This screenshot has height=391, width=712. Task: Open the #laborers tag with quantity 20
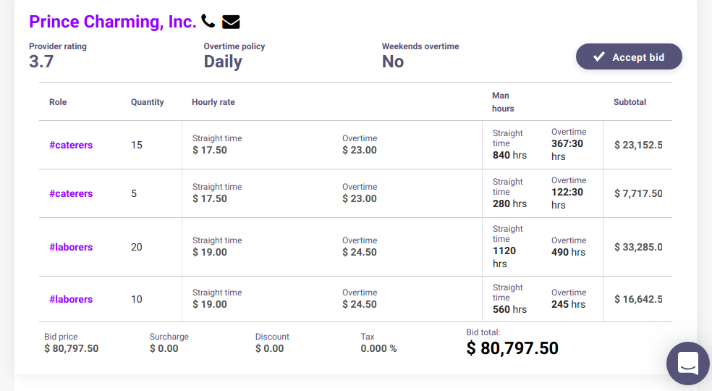pos(71,247)
